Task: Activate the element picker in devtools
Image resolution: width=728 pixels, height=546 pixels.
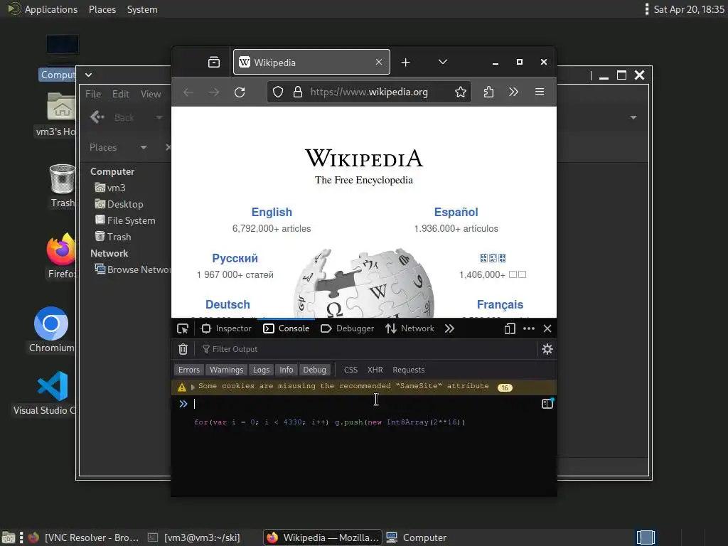Action: click(x=183, y=328)
